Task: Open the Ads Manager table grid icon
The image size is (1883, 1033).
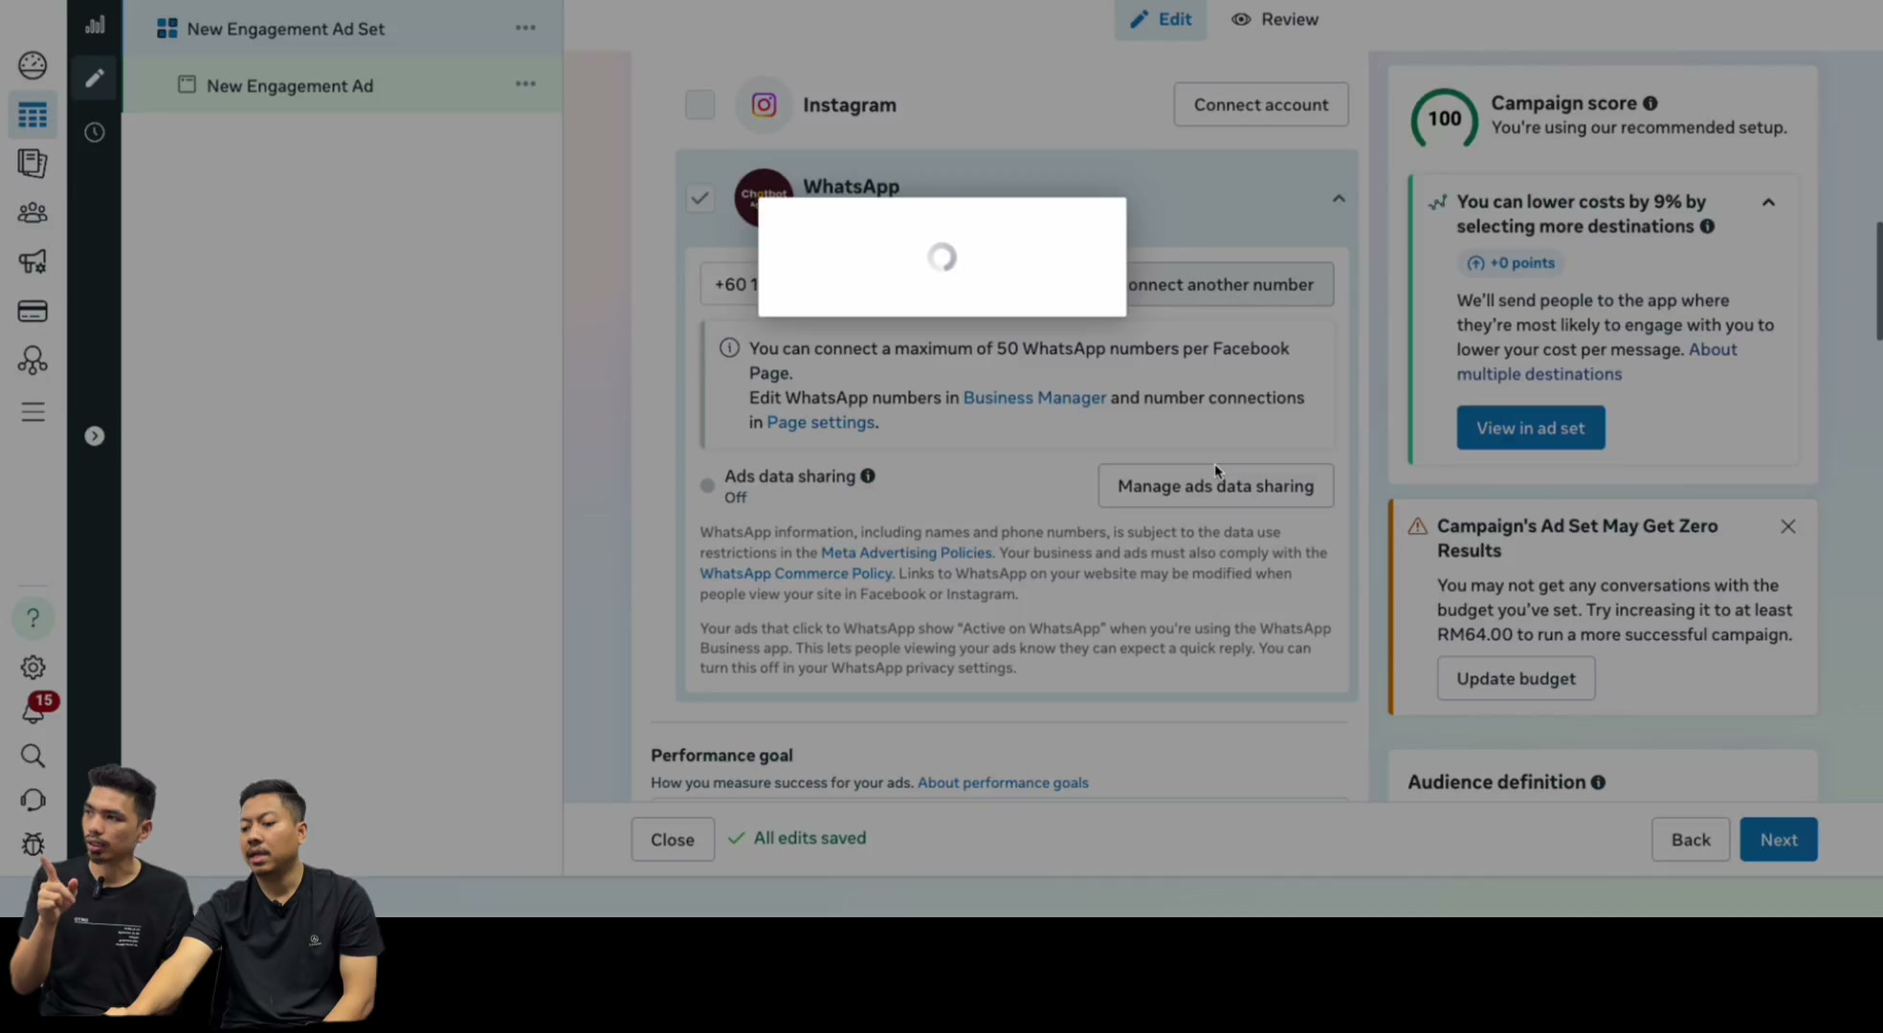Action: pos(33,116)
